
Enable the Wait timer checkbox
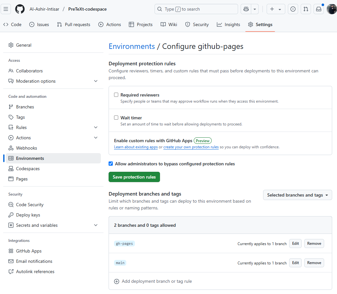116,117
